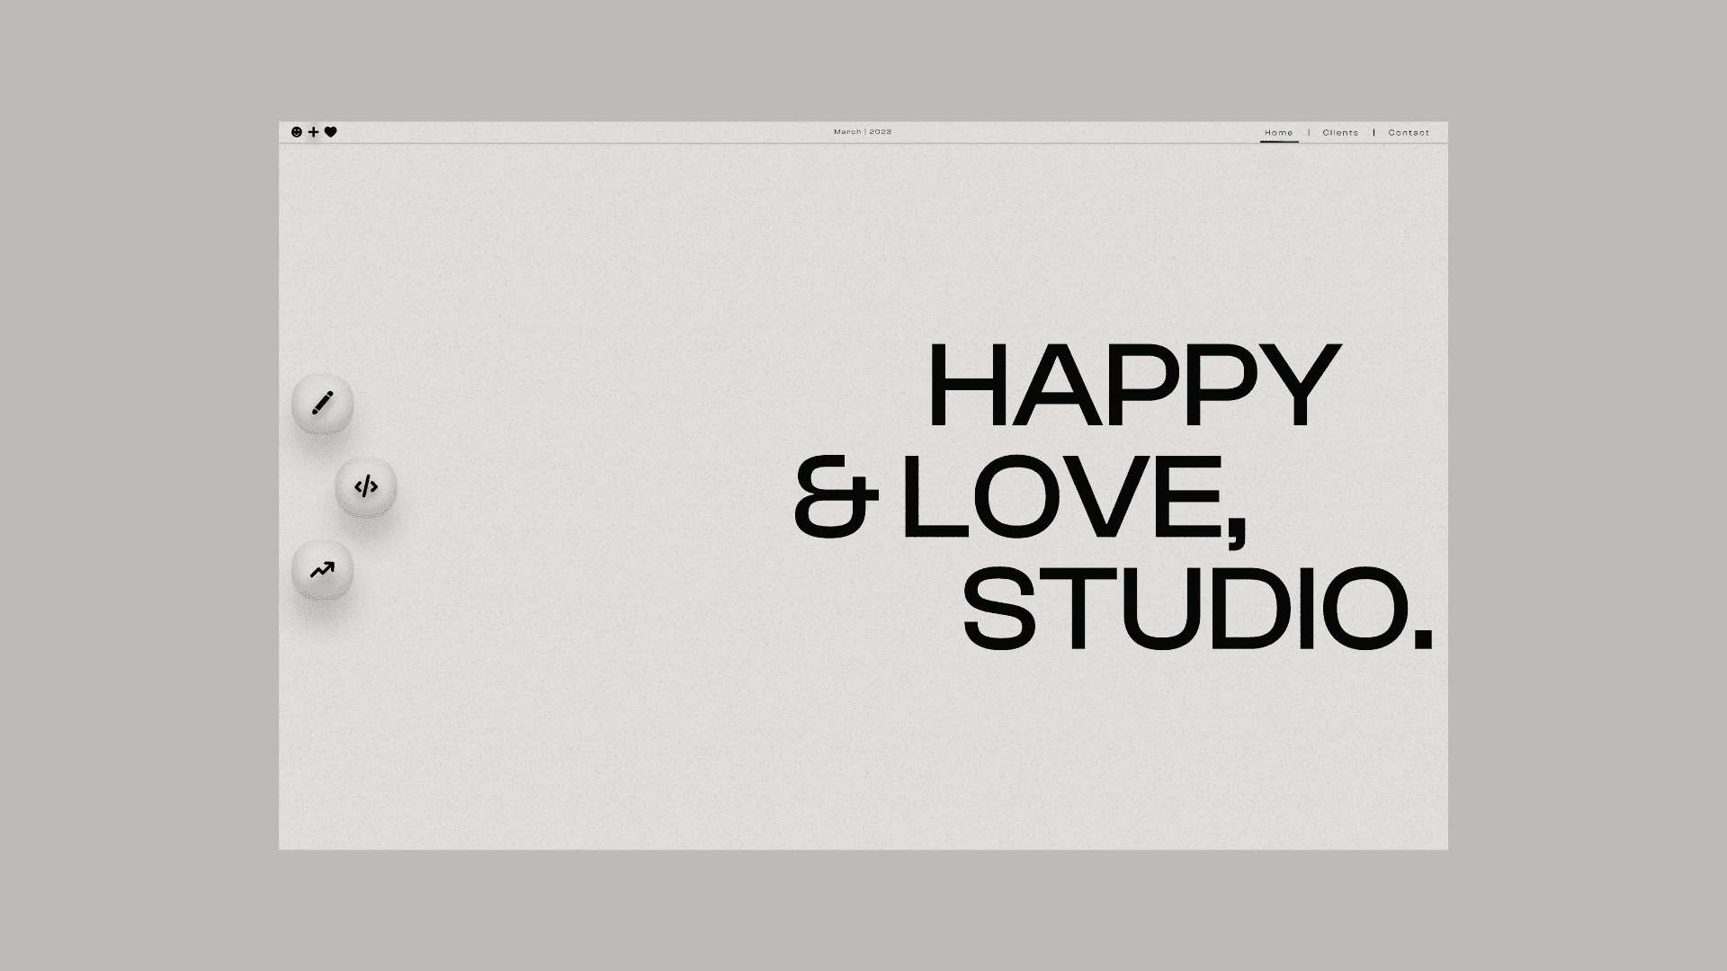This screenshot has width=1727, height=971.
Task: Click the March 2023 date text
Action: (x=863, y=132)
